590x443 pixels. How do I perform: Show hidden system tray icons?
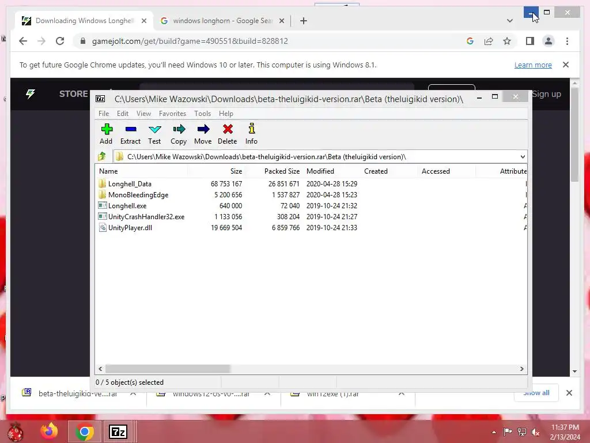[494, 432]
